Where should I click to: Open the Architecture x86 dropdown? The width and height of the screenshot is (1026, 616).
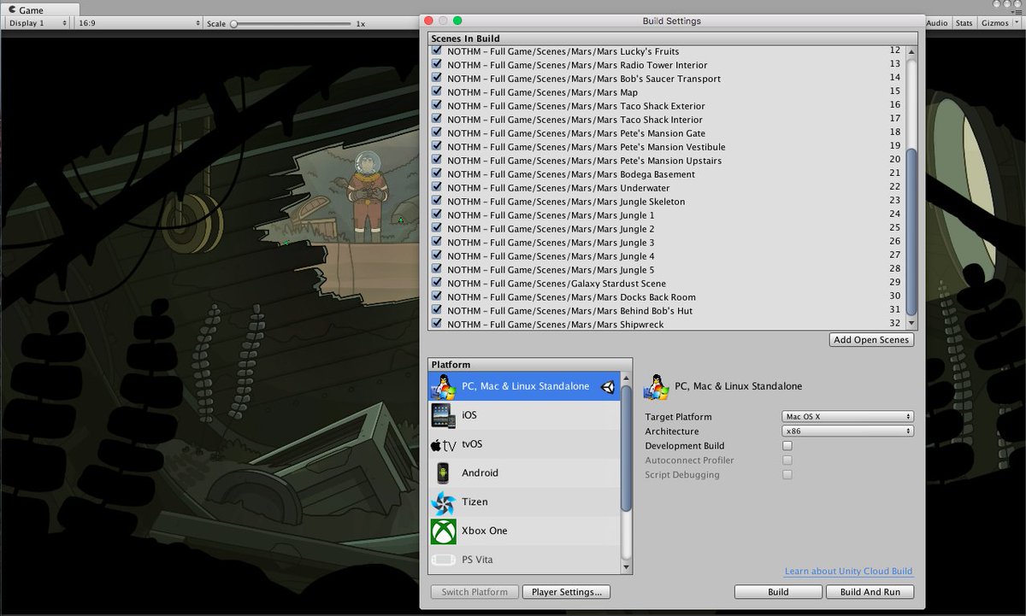coord(847,431)
